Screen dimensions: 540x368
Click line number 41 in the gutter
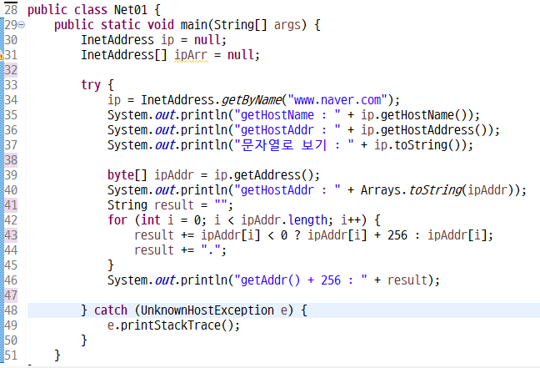point(11,205)
